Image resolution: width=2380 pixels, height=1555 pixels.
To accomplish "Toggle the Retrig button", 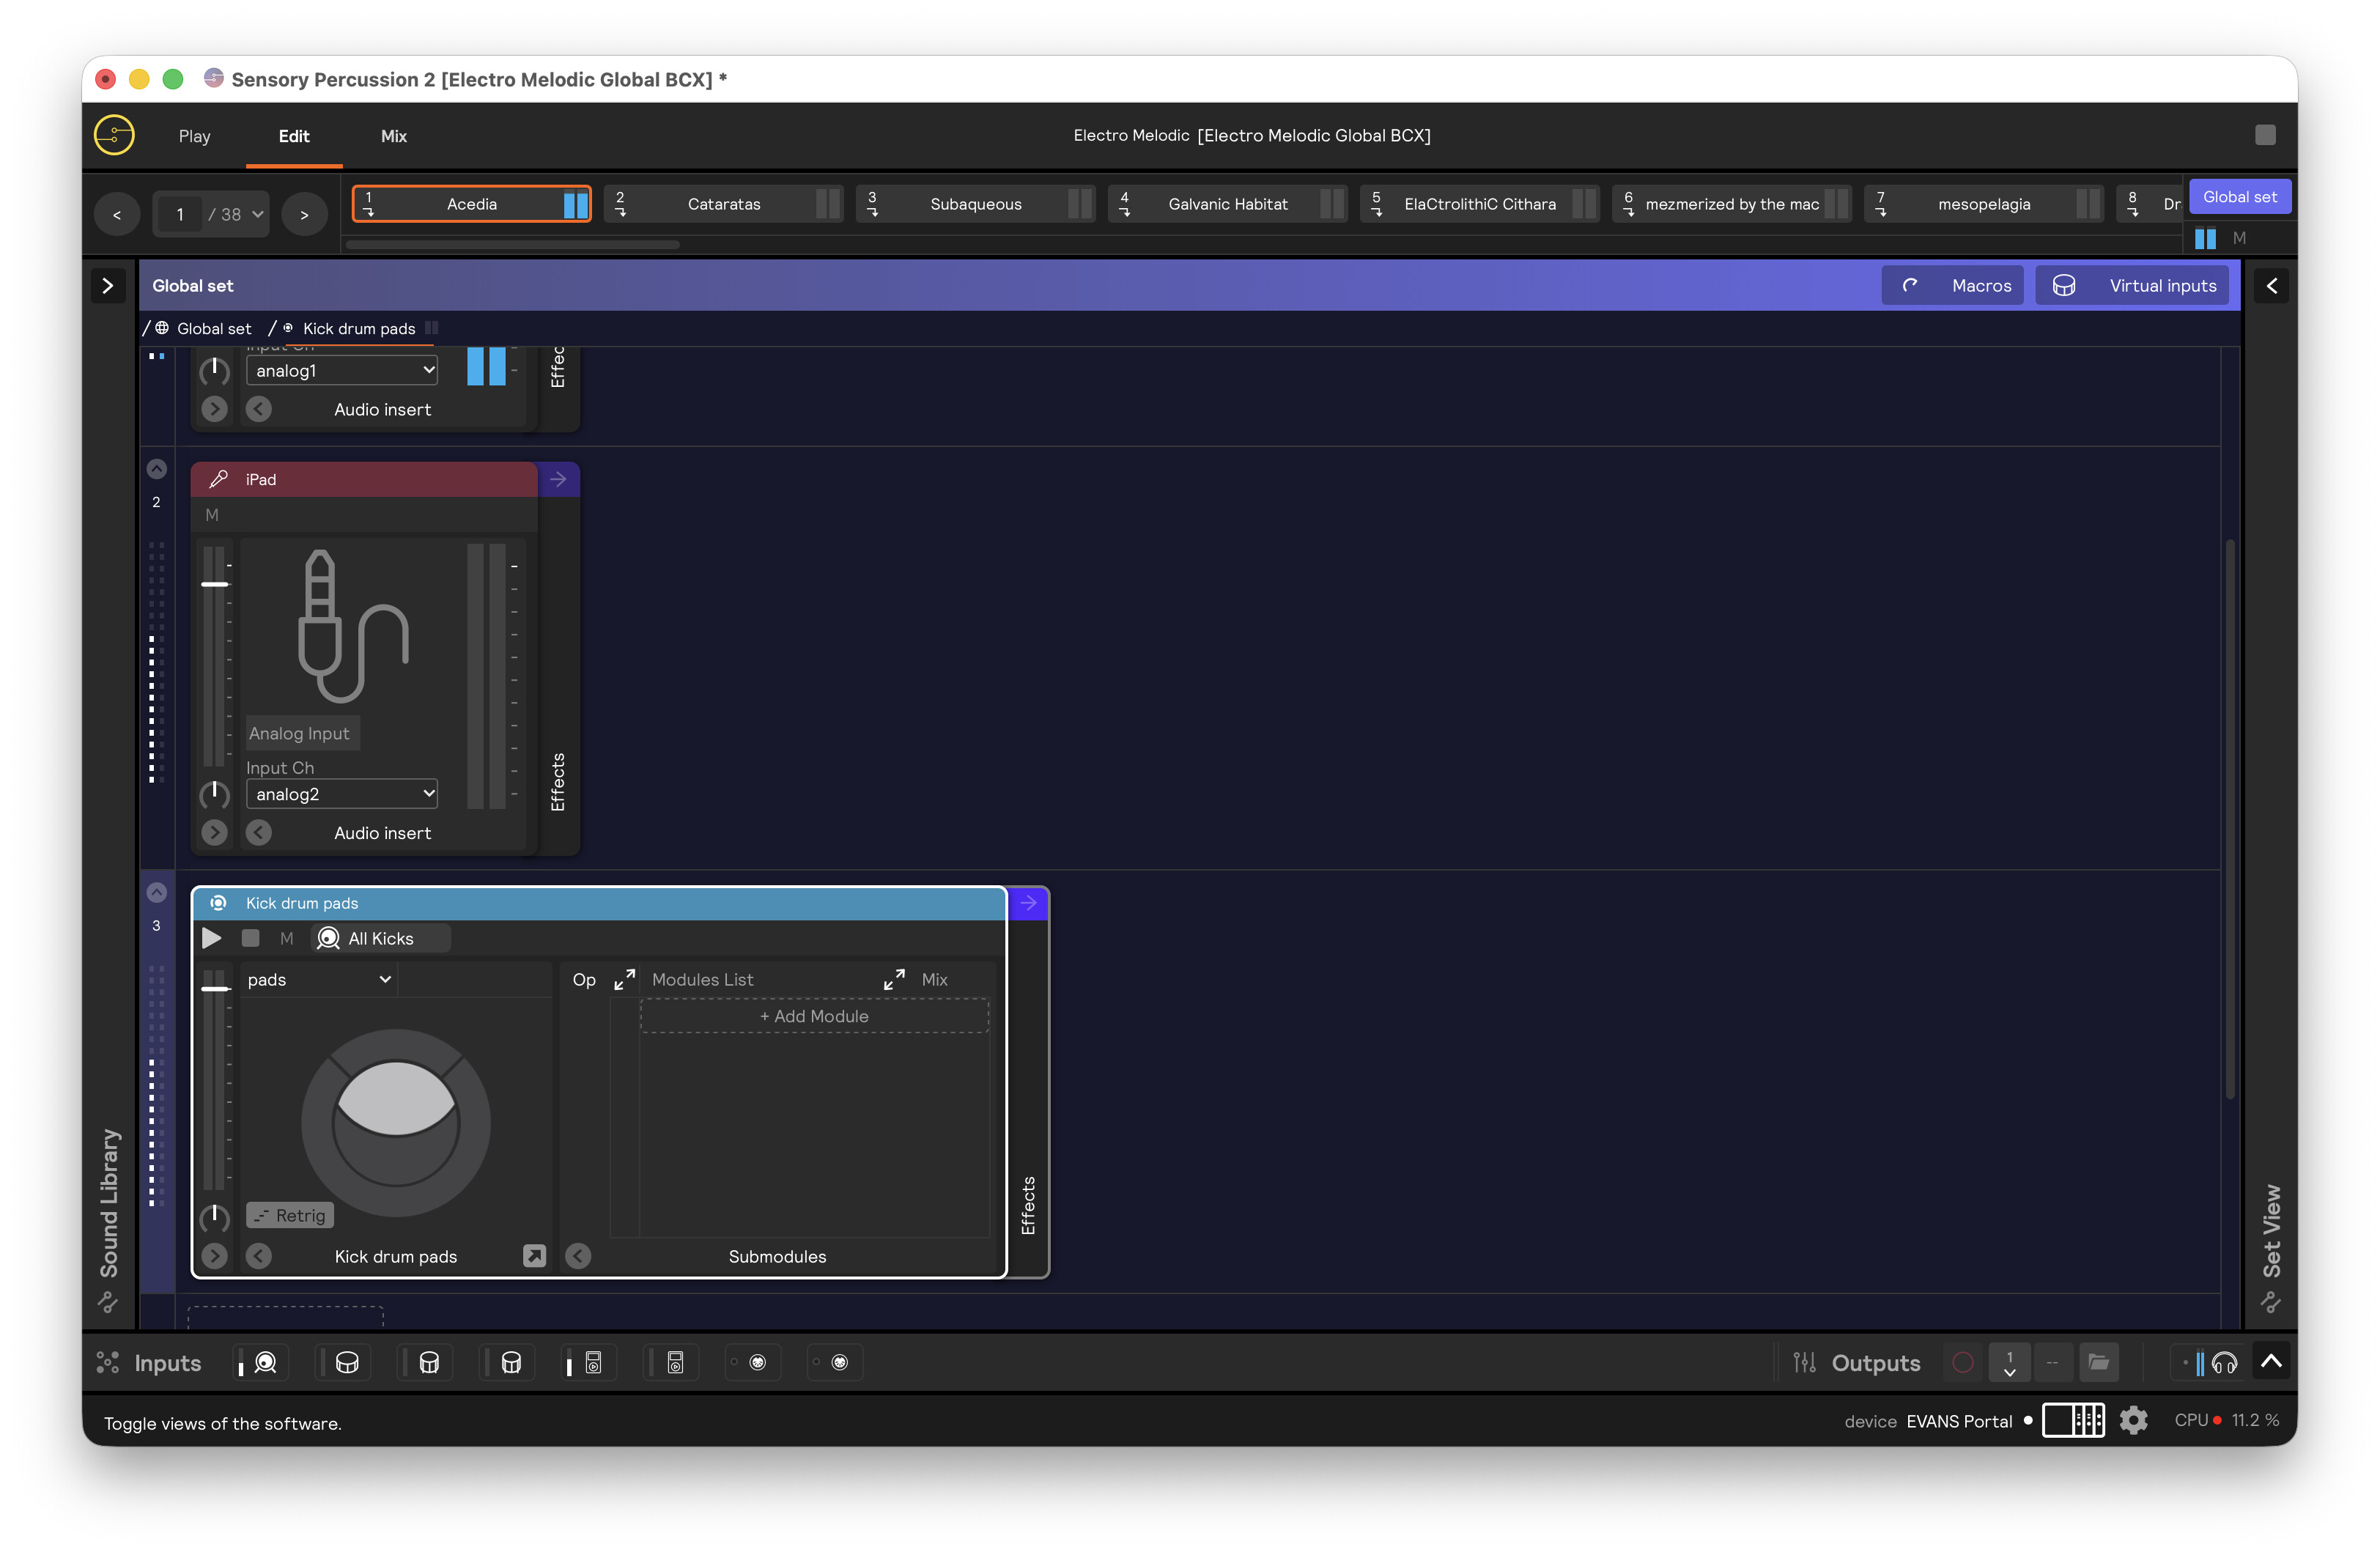I will (x=290, y=1215).
